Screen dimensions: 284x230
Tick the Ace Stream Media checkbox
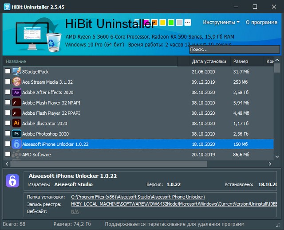(x=8, y=82)
